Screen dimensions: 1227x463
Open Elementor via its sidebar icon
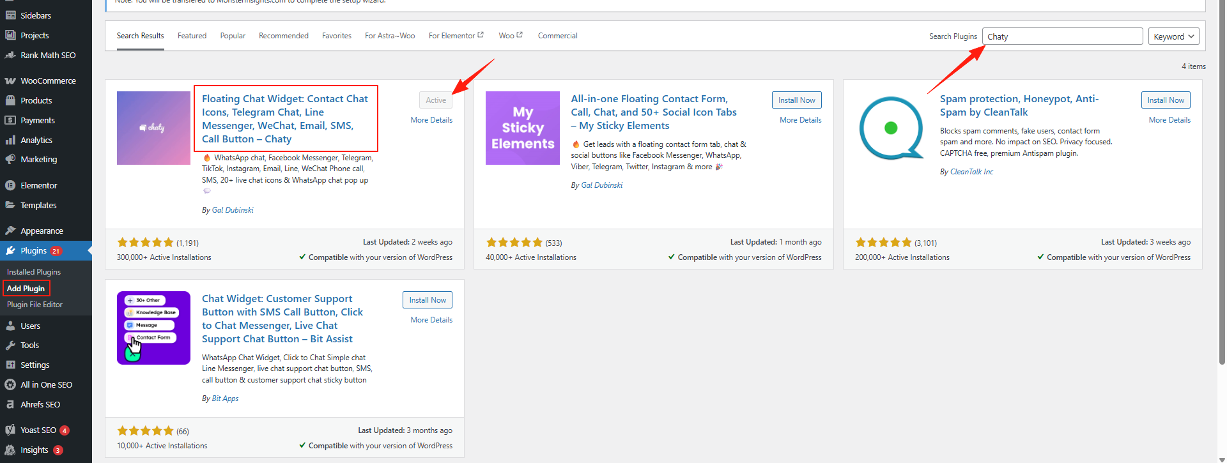point(10,186)
